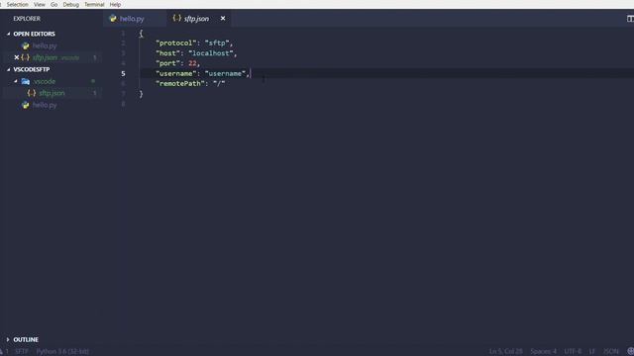Click the LF line ending status item
This screenshot has width=634, height=356.
pos(592,352)
